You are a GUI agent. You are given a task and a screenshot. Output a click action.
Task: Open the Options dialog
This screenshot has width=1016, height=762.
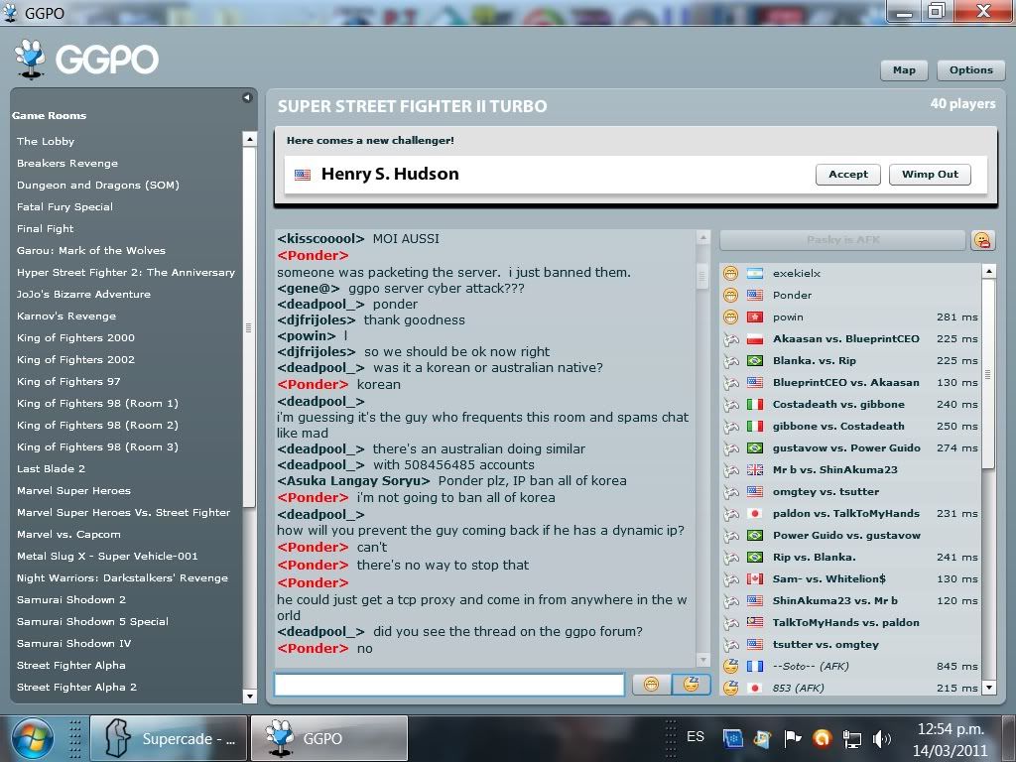[x=970, y=70]
